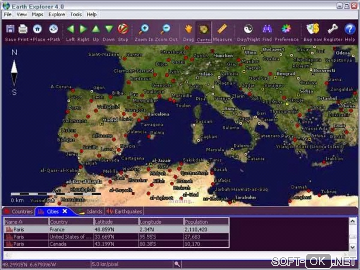This screenshot has height=270, width=360.
Task: Sort table by Latitude column
Action: tap(116, 222)
